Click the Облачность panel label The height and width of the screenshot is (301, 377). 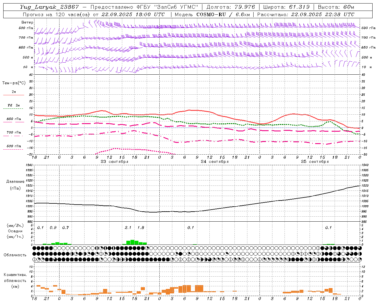(x=15, y=255)
